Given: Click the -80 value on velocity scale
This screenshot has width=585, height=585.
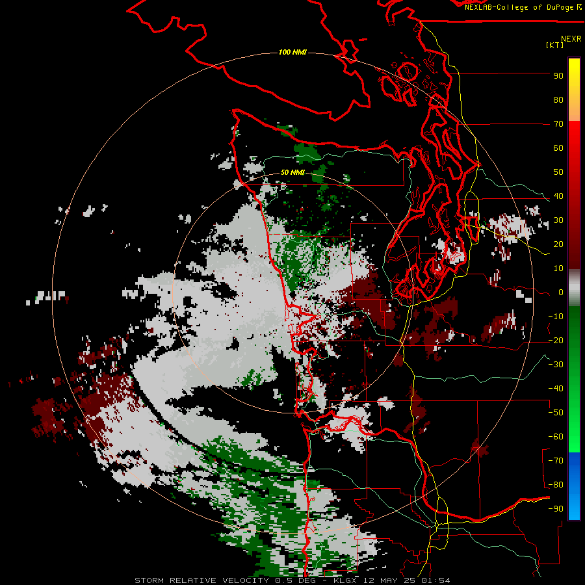Looking at the screenshot, I should [x=556, y=485].
